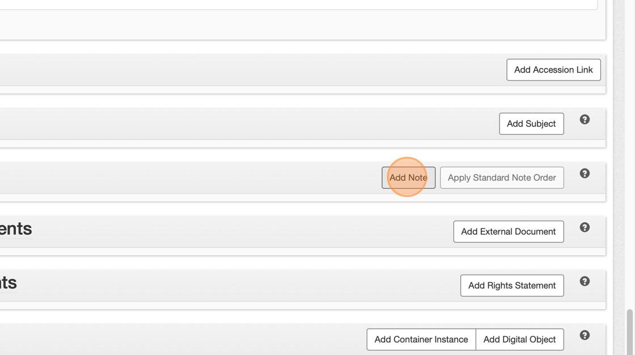Click help icon next to Add External Document
Screen dimensions: 635x355
coord(585,227)
